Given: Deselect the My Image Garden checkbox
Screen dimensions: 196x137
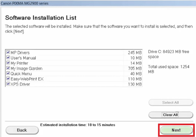Looking at the screenshot, I should [x=8, y=68].
